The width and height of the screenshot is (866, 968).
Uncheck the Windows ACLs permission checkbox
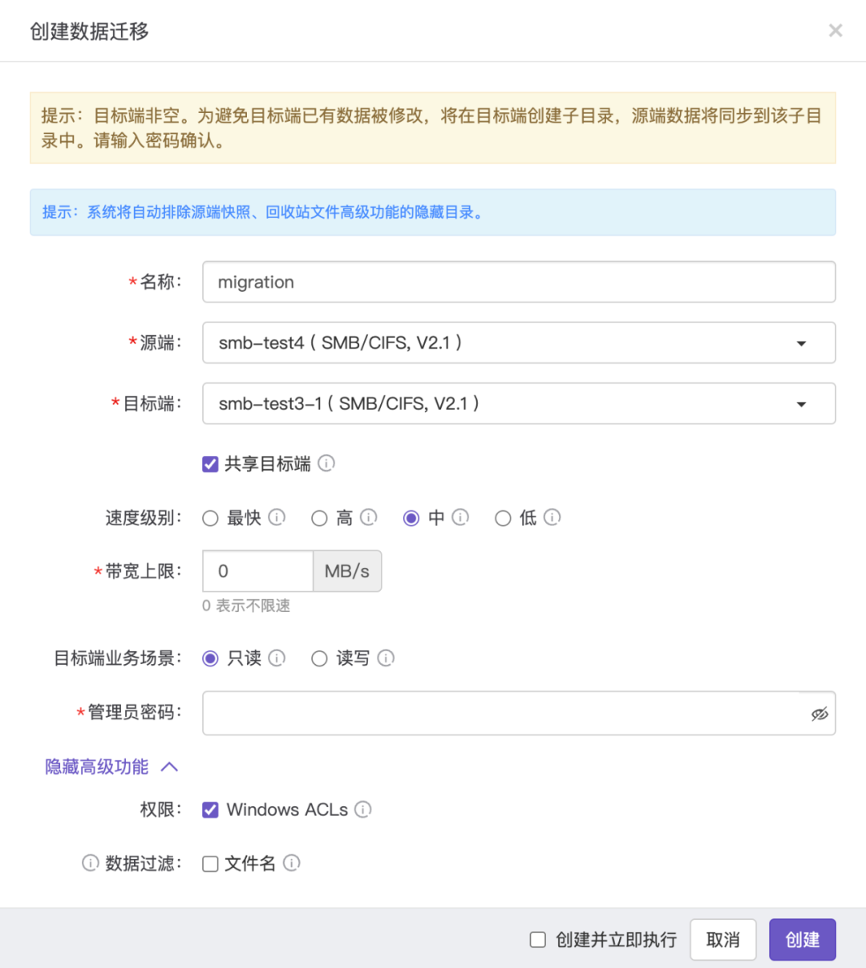pyautogui.click(x=210, y=810)
